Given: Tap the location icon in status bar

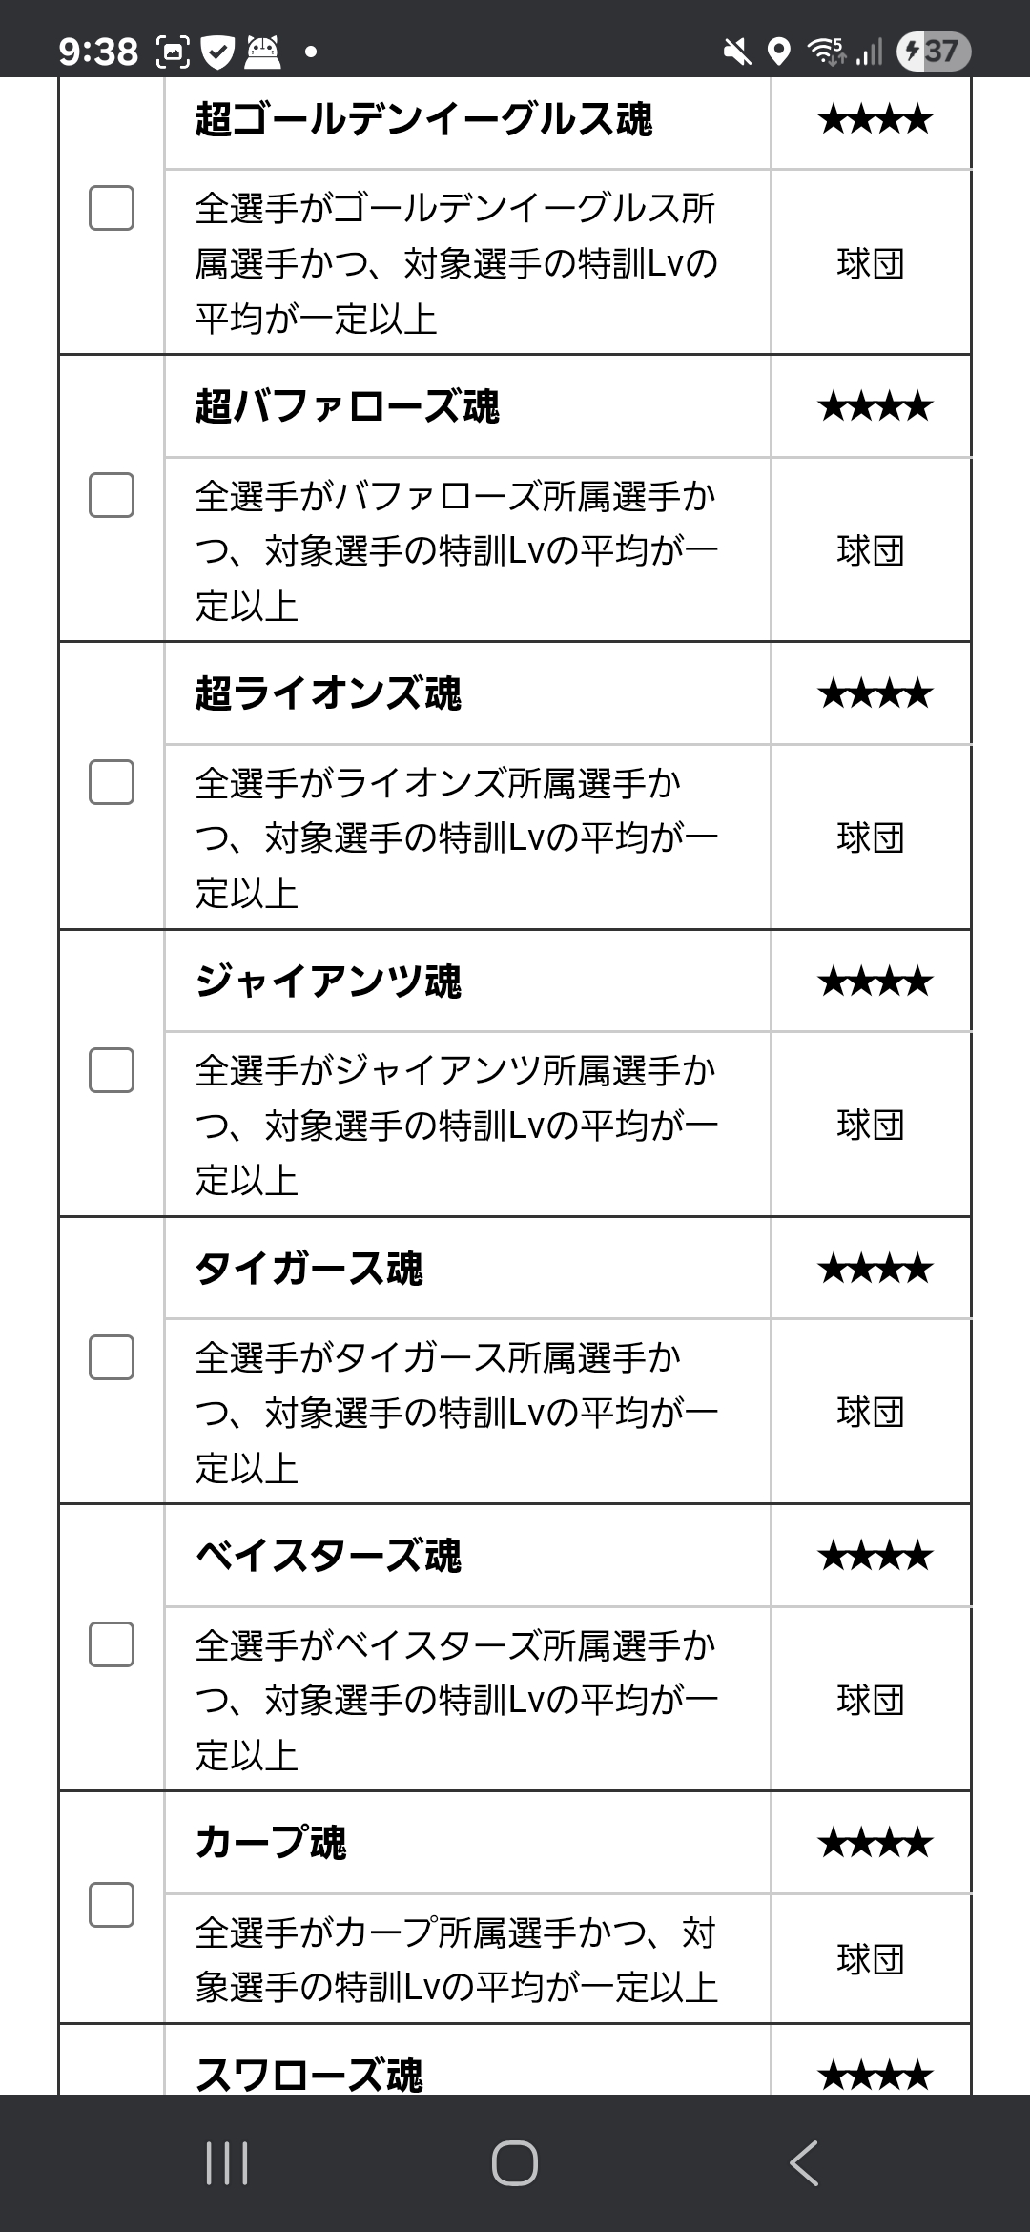Looking at the screenshot, I should coord(779,52).
